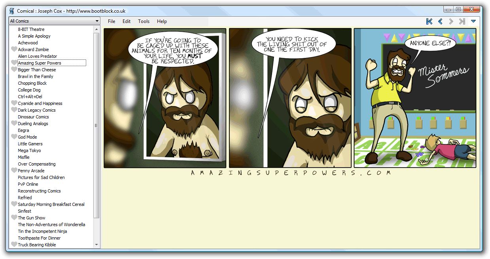
Task: Select The Gun Show comic
Action: (32, 218)
